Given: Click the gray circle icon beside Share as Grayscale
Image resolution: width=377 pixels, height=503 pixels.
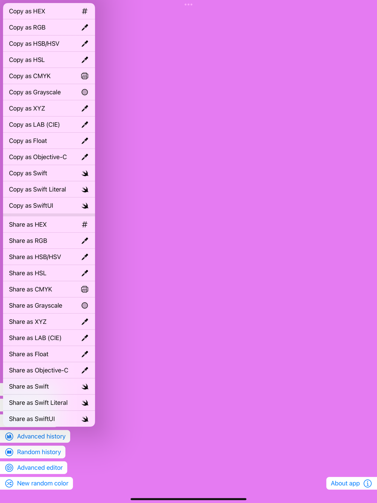Looking at the screenshot, I should coord(85,306).
